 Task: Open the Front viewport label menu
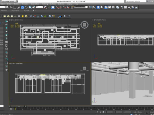click(x=97, y=20)
